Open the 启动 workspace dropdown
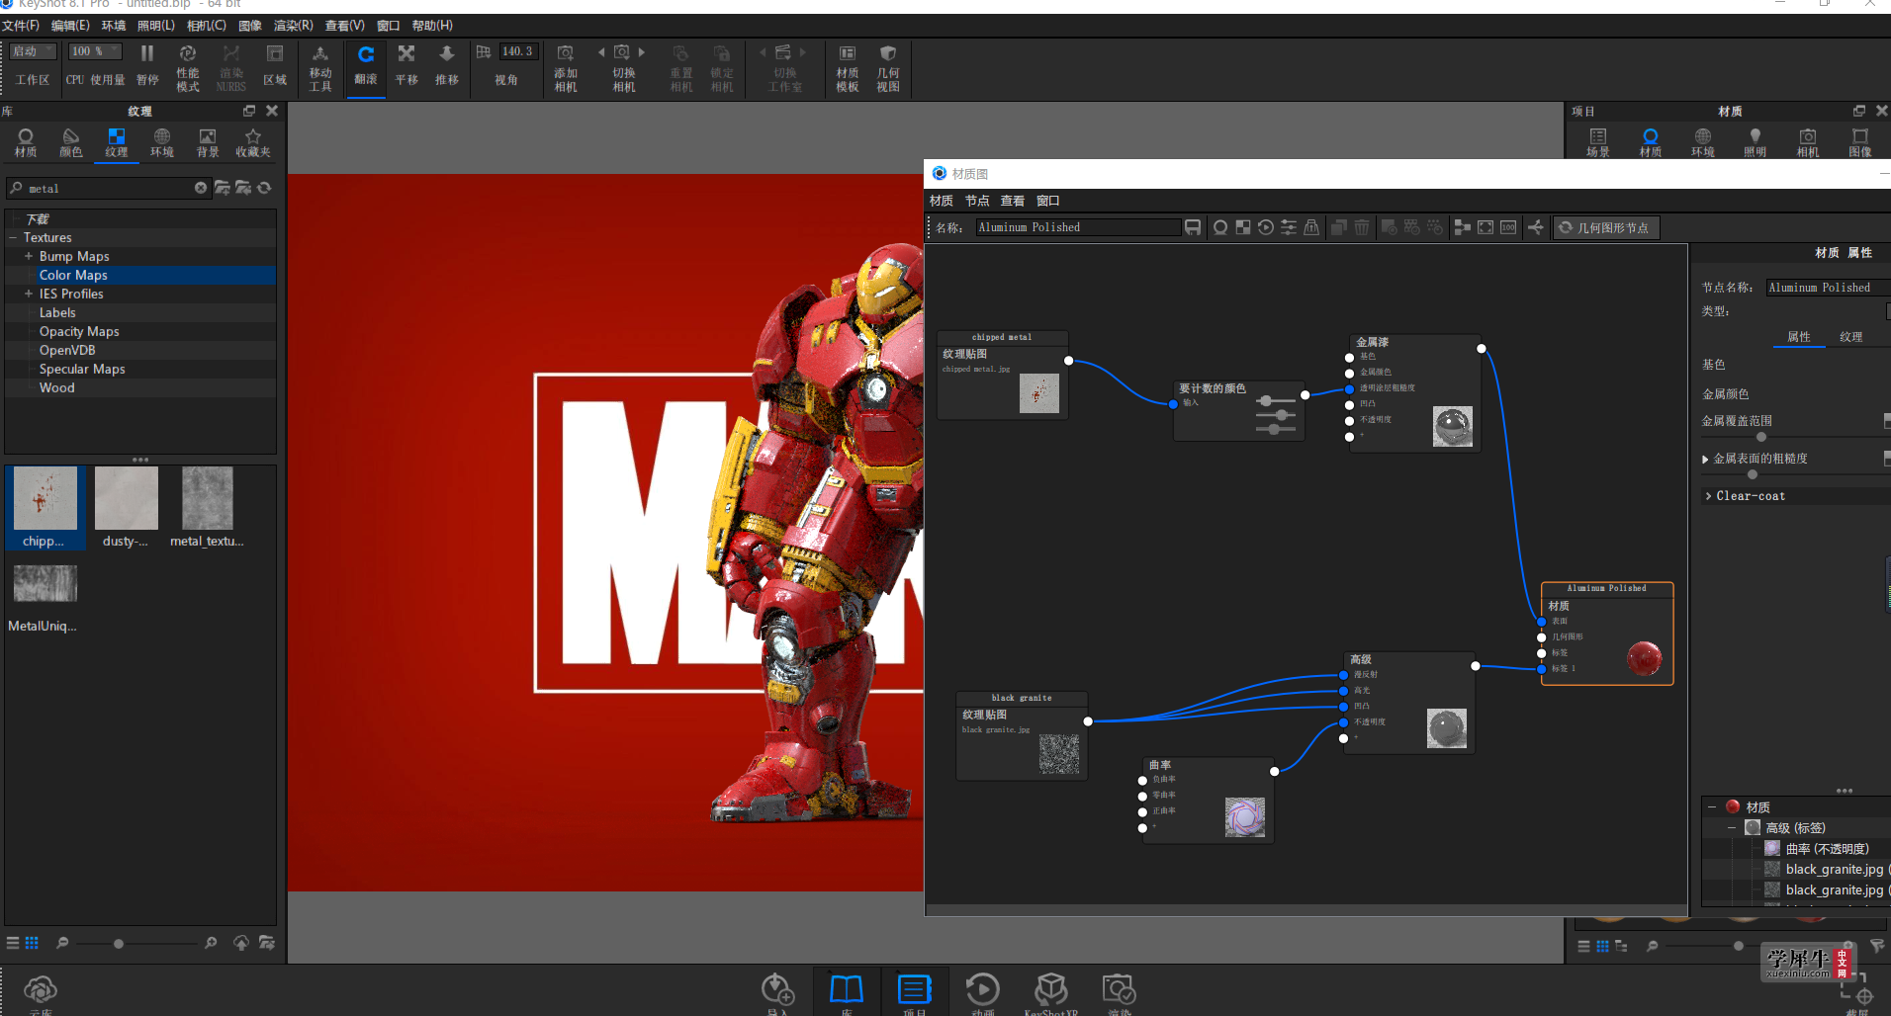This screenshot has height=1016, width=1891. click(33, 51)
